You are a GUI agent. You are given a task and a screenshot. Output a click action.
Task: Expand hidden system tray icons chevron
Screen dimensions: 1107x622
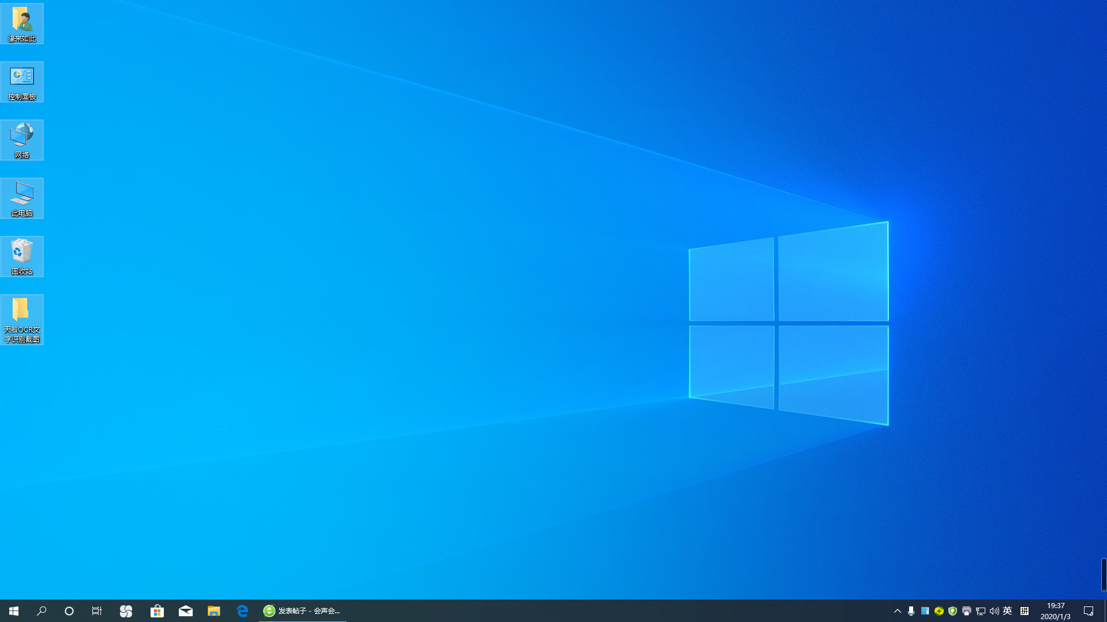pyautogui.click(x=898, y=611)
